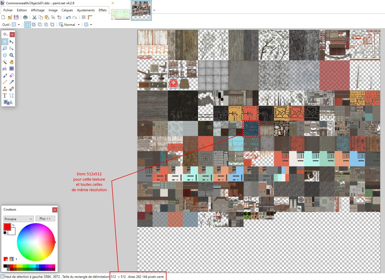Open the Image menu
Viewport: 385px width, 280px height.
[53, 10]
